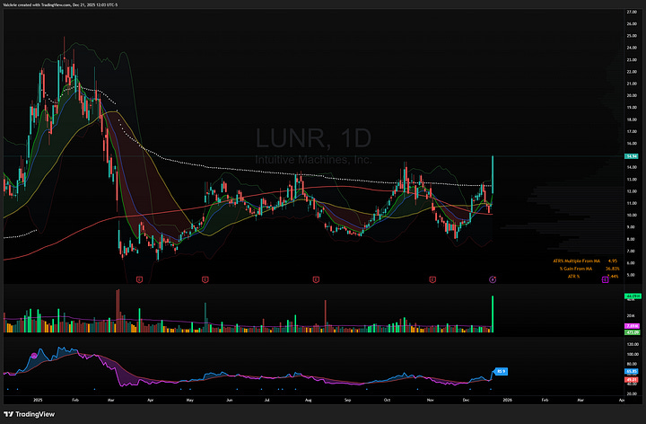Click the green 473.09 label on volume scale

click(x=633, y=332)
